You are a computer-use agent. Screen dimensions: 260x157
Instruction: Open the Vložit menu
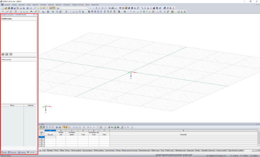coord(28,5)
